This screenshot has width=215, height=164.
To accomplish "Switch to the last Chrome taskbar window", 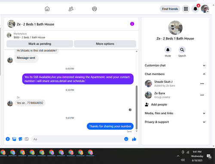I will click(x=90, y=152).
